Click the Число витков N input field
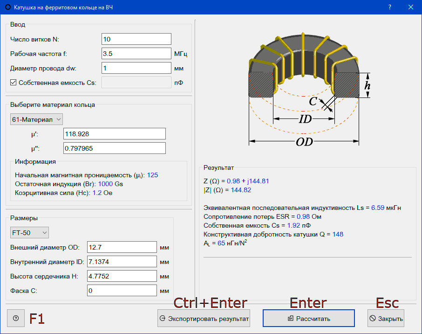The width and height of the screenshot is (422, 334). point(136,39)
